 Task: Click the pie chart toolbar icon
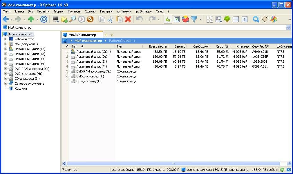pos(185,19)
